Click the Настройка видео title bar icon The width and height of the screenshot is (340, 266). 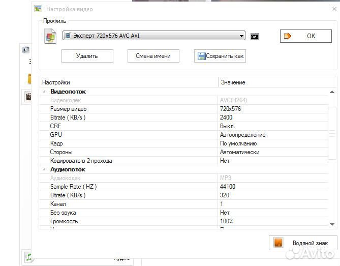click(x=38, y=9)
